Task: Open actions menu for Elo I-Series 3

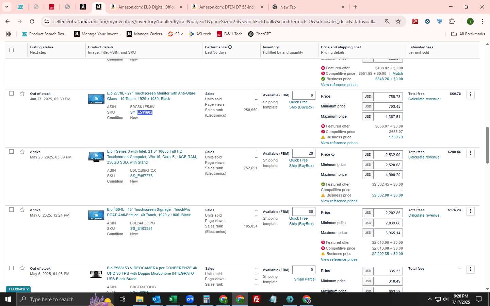Action: click(470, 153)
